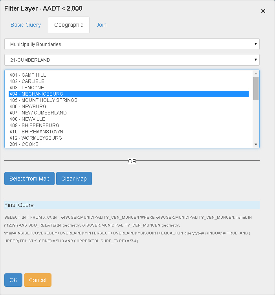Image resolution: width=275 pixels, height=295 pixels.
Task: Open the Geographic tab
Action: 69,25
